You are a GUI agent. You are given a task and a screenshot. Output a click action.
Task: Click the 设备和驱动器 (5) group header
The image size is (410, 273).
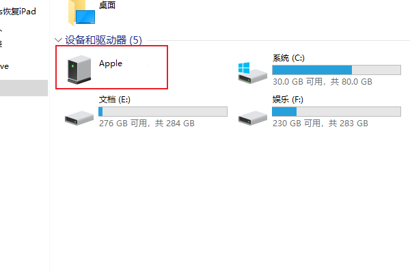coord(103,40)
